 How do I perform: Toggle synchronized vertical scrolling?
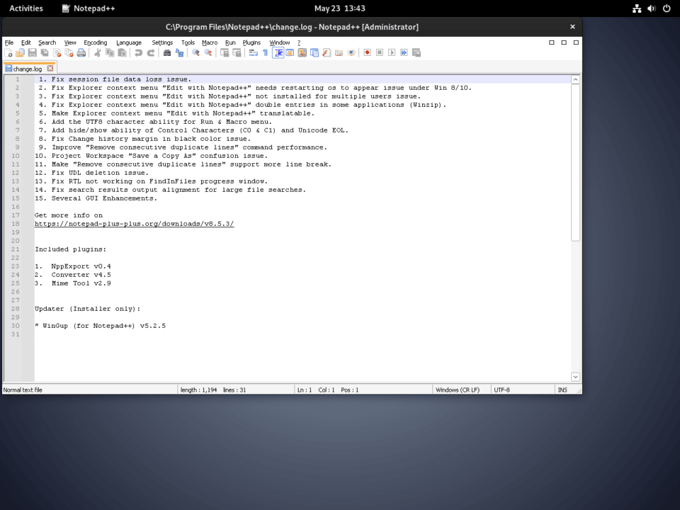point(225,52)
